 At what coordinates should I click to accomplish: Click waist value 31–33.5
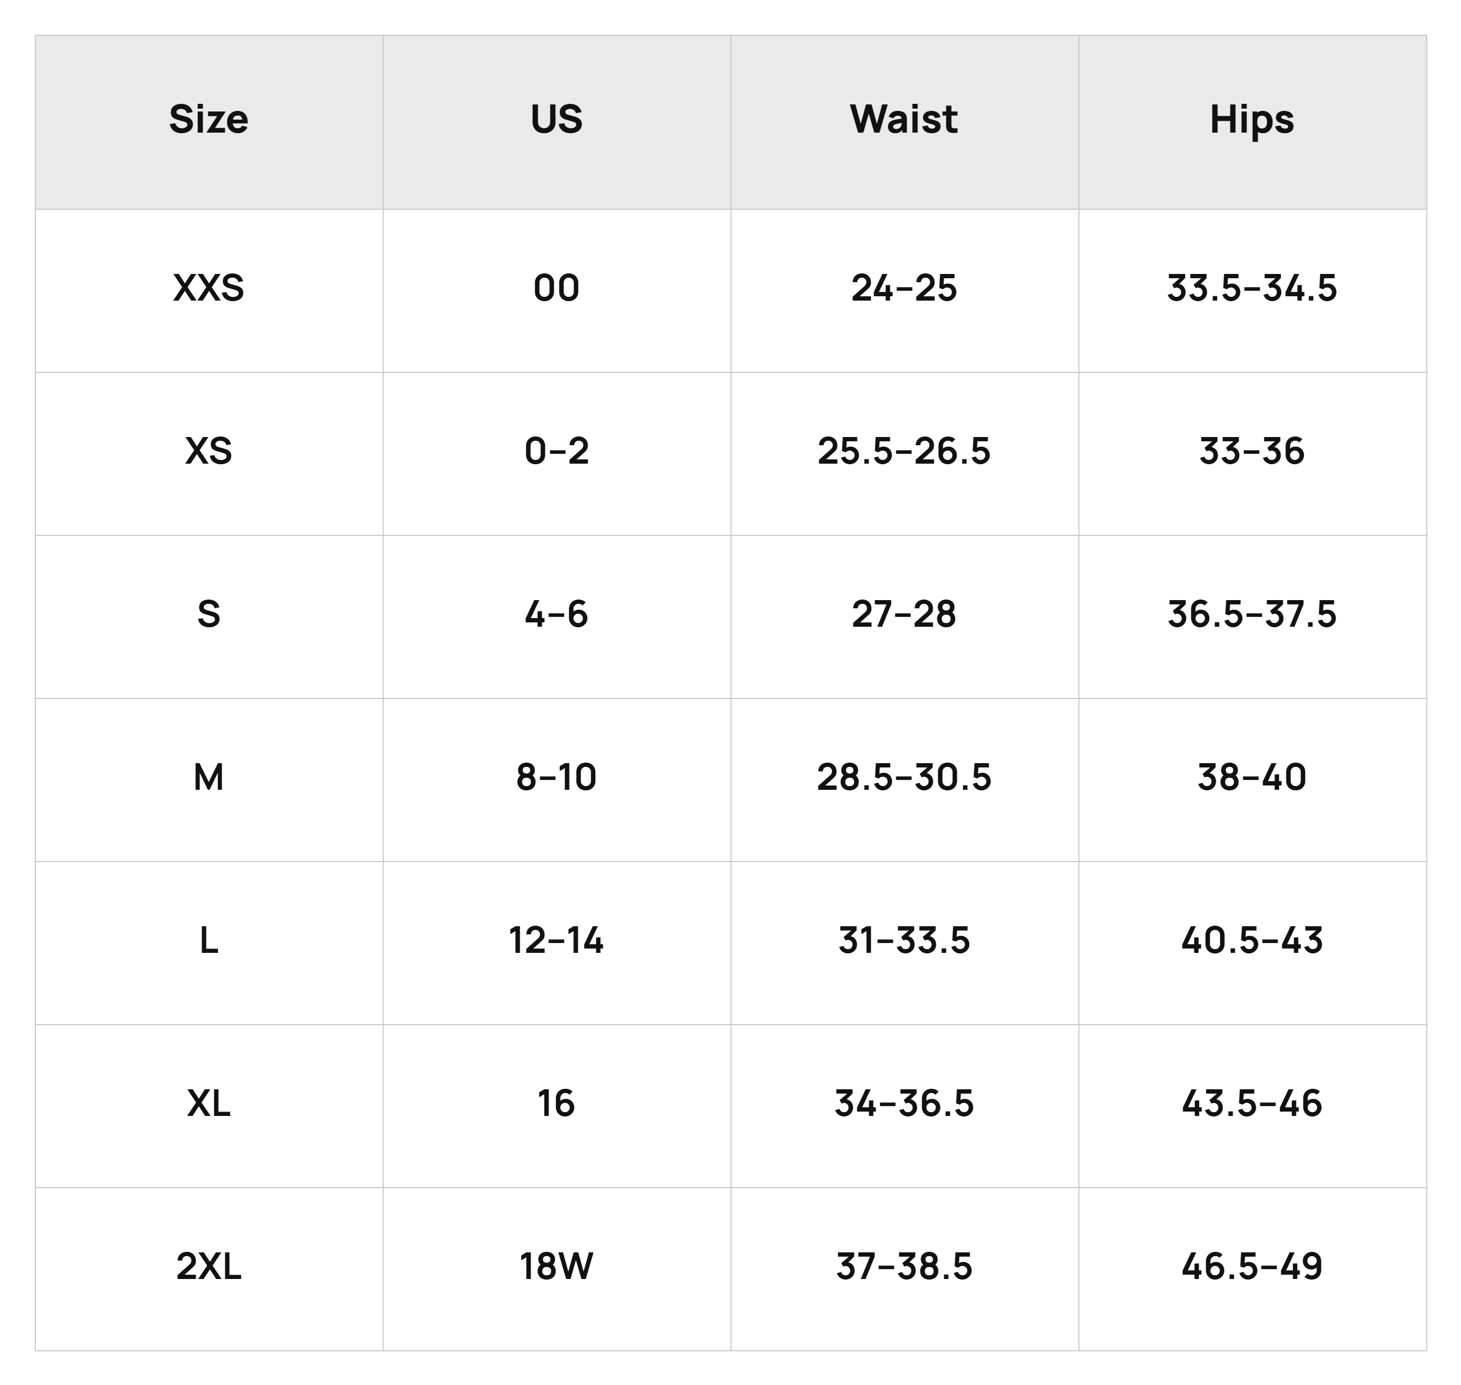pos(904,943)
